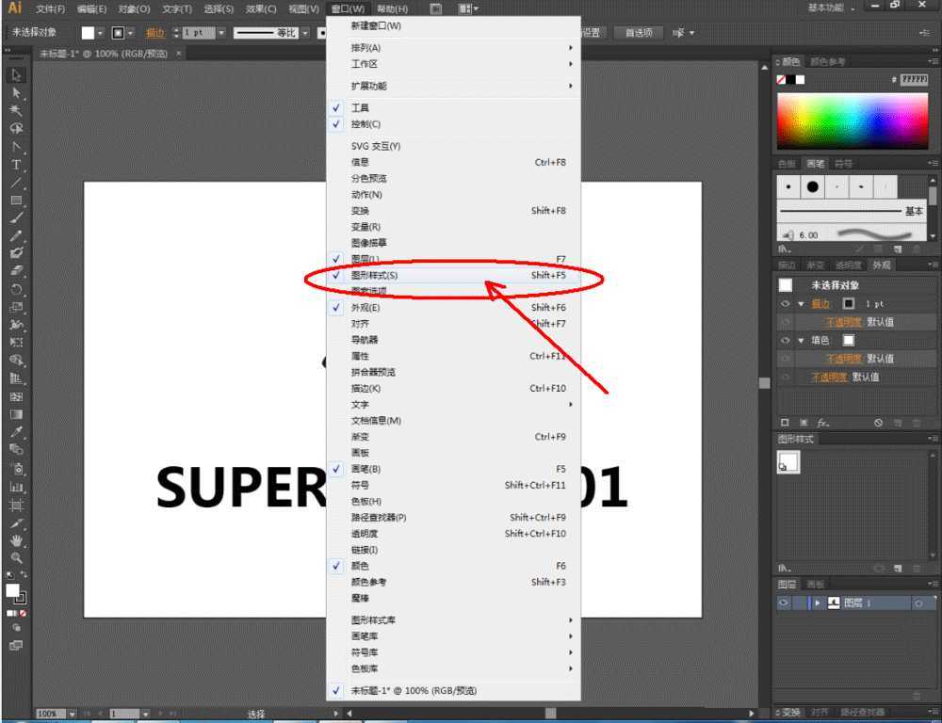Open the fx effects menu in the Appearance panel
This screenshot has height=723, width=942.
(820, 422)
